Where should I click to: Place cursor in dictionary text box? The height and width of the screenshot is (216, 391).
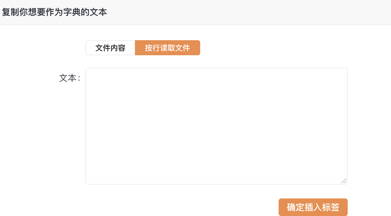pyautogui.click(x=216, y=126)
